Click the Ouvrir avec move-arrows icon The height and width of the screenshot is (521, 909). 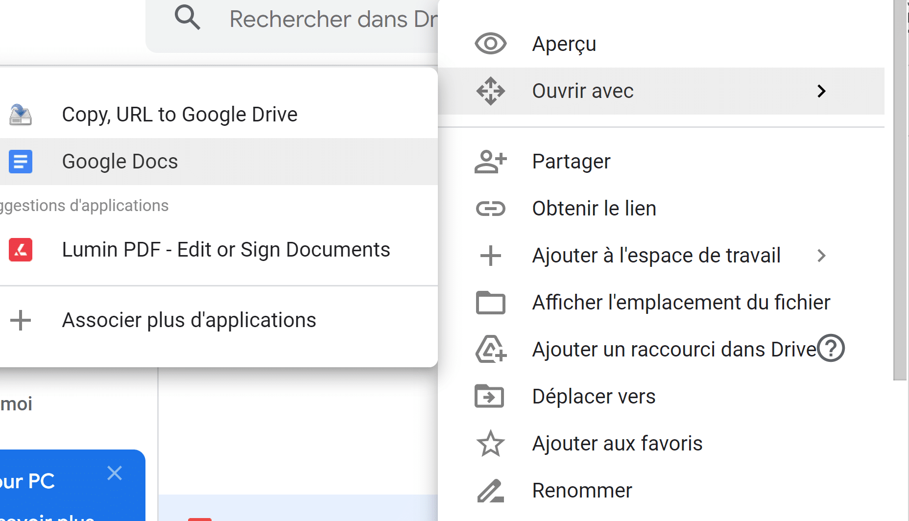click(x=490, y=91)
